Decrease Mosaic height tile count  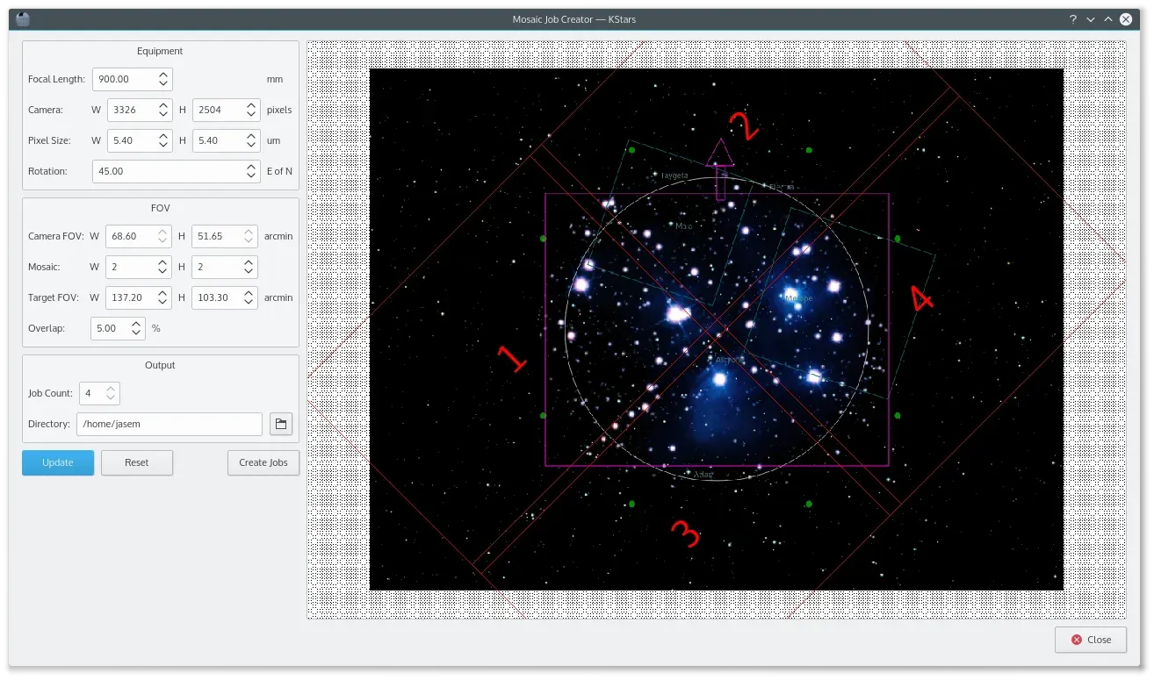point(249,272)
